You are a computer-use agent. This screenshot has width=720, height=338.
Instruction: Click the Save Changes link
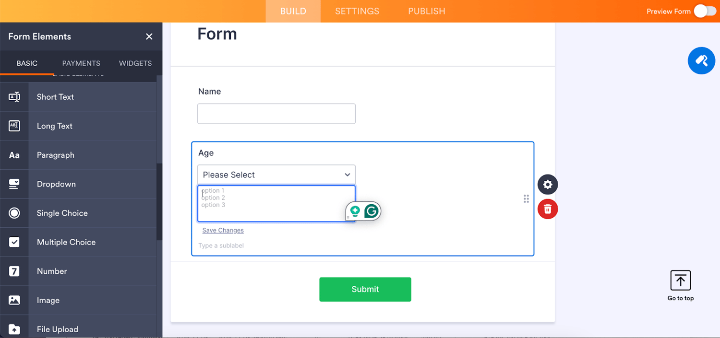pos(223,230)
